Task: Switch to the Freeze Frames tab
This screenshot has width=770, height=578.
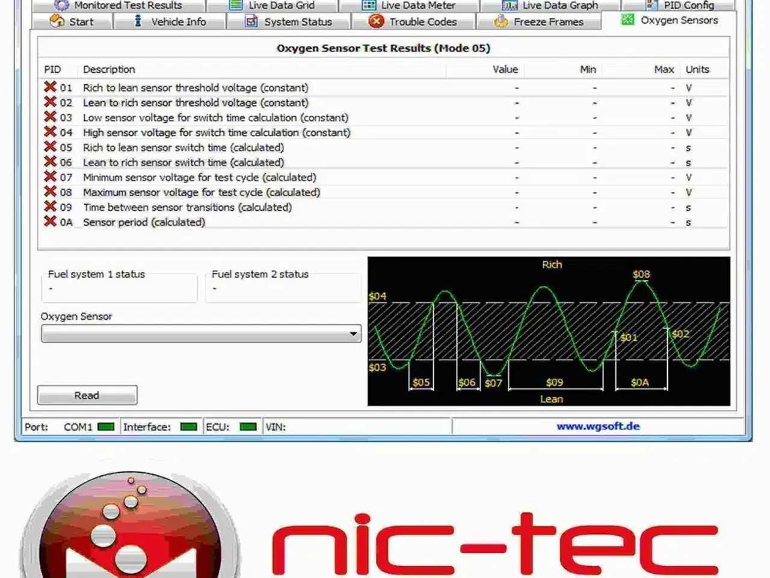Action: pyautogui.click(x=539, y=22)
